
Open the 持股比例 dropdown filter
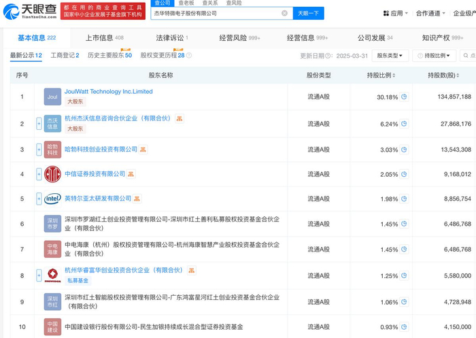tap(435, 56)
